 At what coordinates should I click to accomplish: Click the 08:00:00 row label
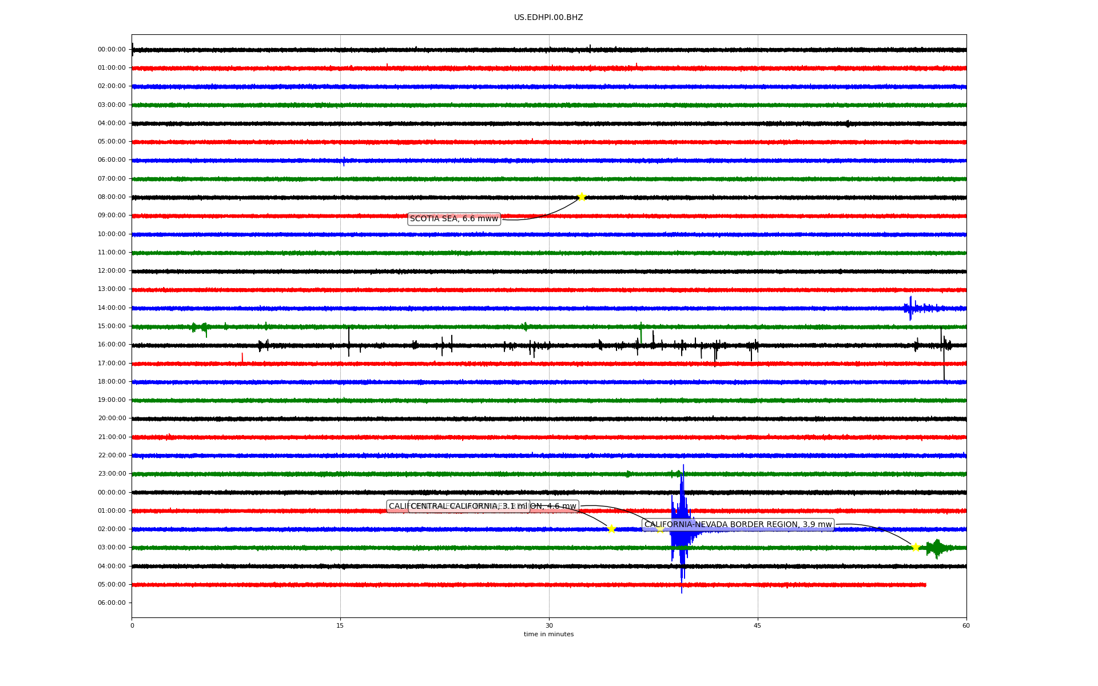point(112,197)
